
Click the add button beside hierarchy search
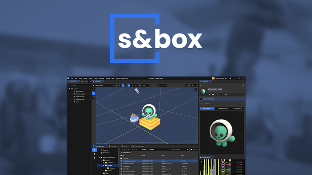tap(69, 85)
